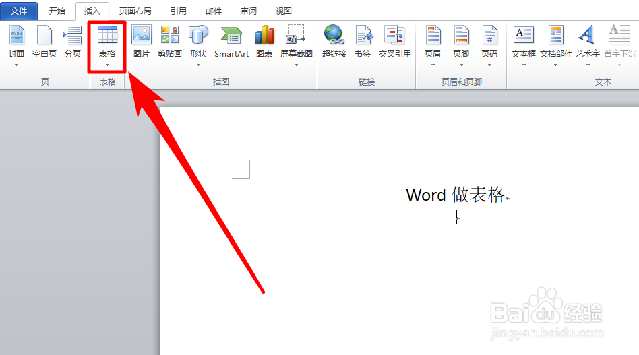Viewport: 639px width, 355px height.
Task: Expand the 屏幕截图 dropdown arrow
Action: [297, 65]
